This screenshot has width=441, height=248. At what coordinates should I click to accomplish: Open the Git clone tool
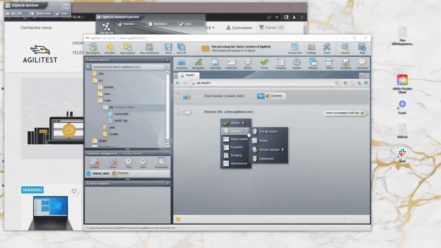110,48
